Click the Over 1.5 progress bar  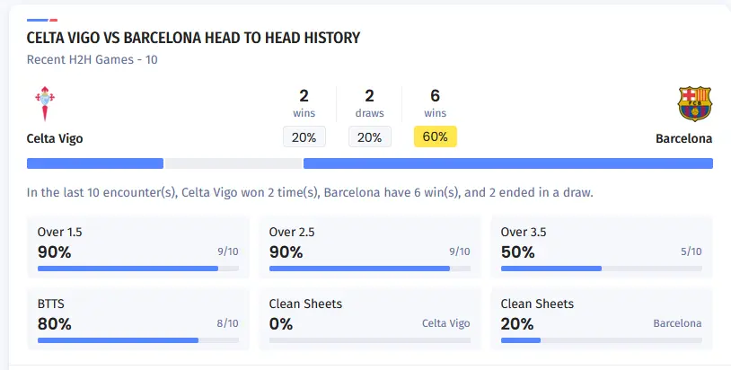coord(138,268)
